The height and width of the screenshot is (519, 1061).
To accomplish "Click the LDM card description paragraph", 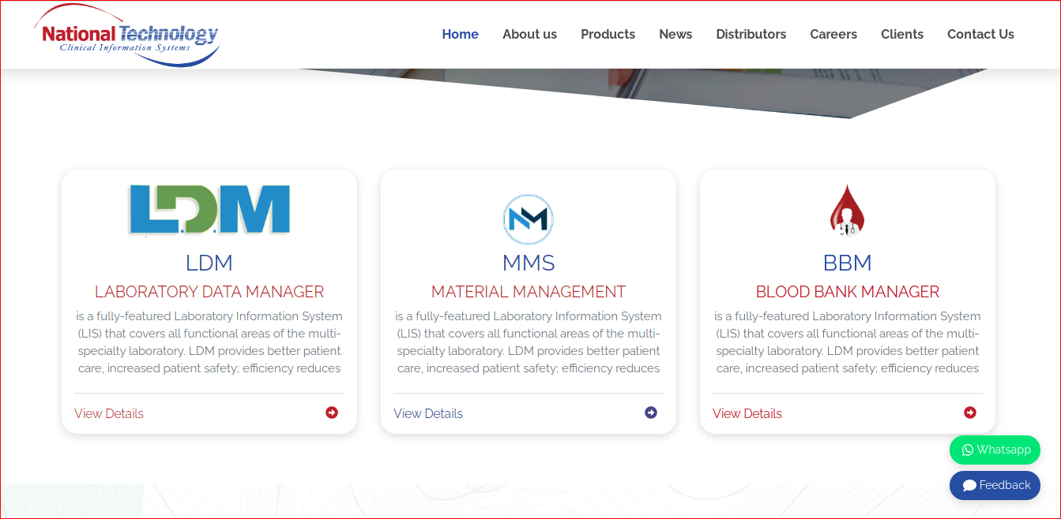I will tap(209, 342).
